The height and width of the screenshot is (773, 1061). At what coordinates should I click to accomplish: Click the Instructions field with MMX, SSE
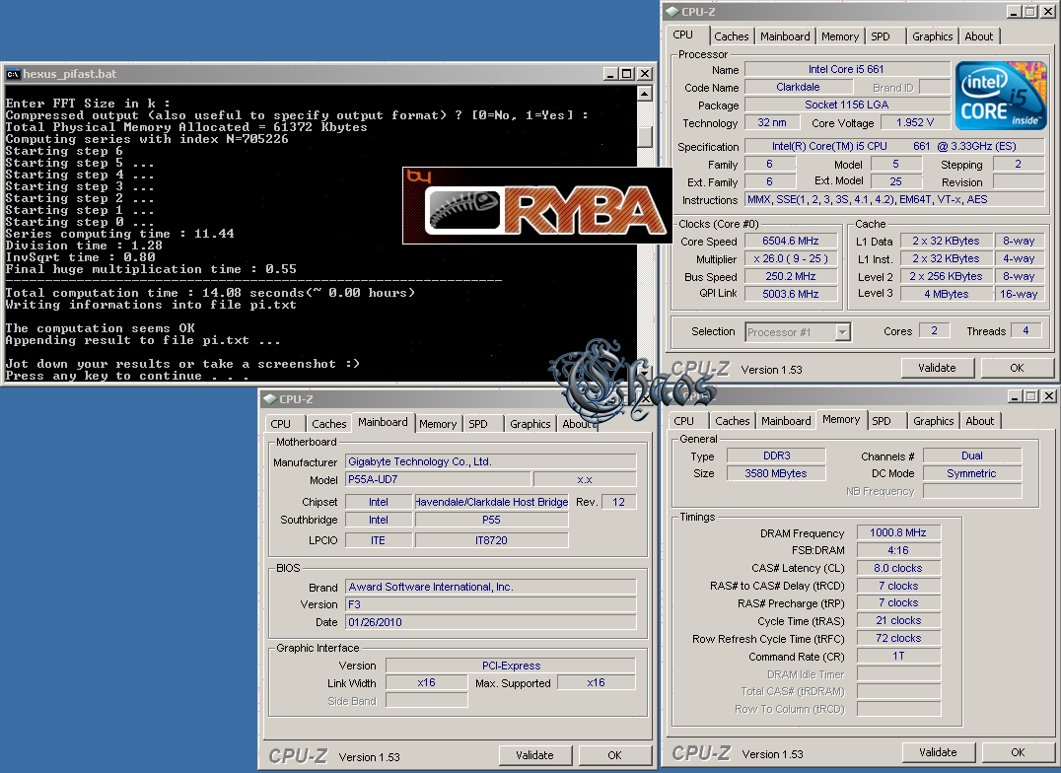point(894,200)
